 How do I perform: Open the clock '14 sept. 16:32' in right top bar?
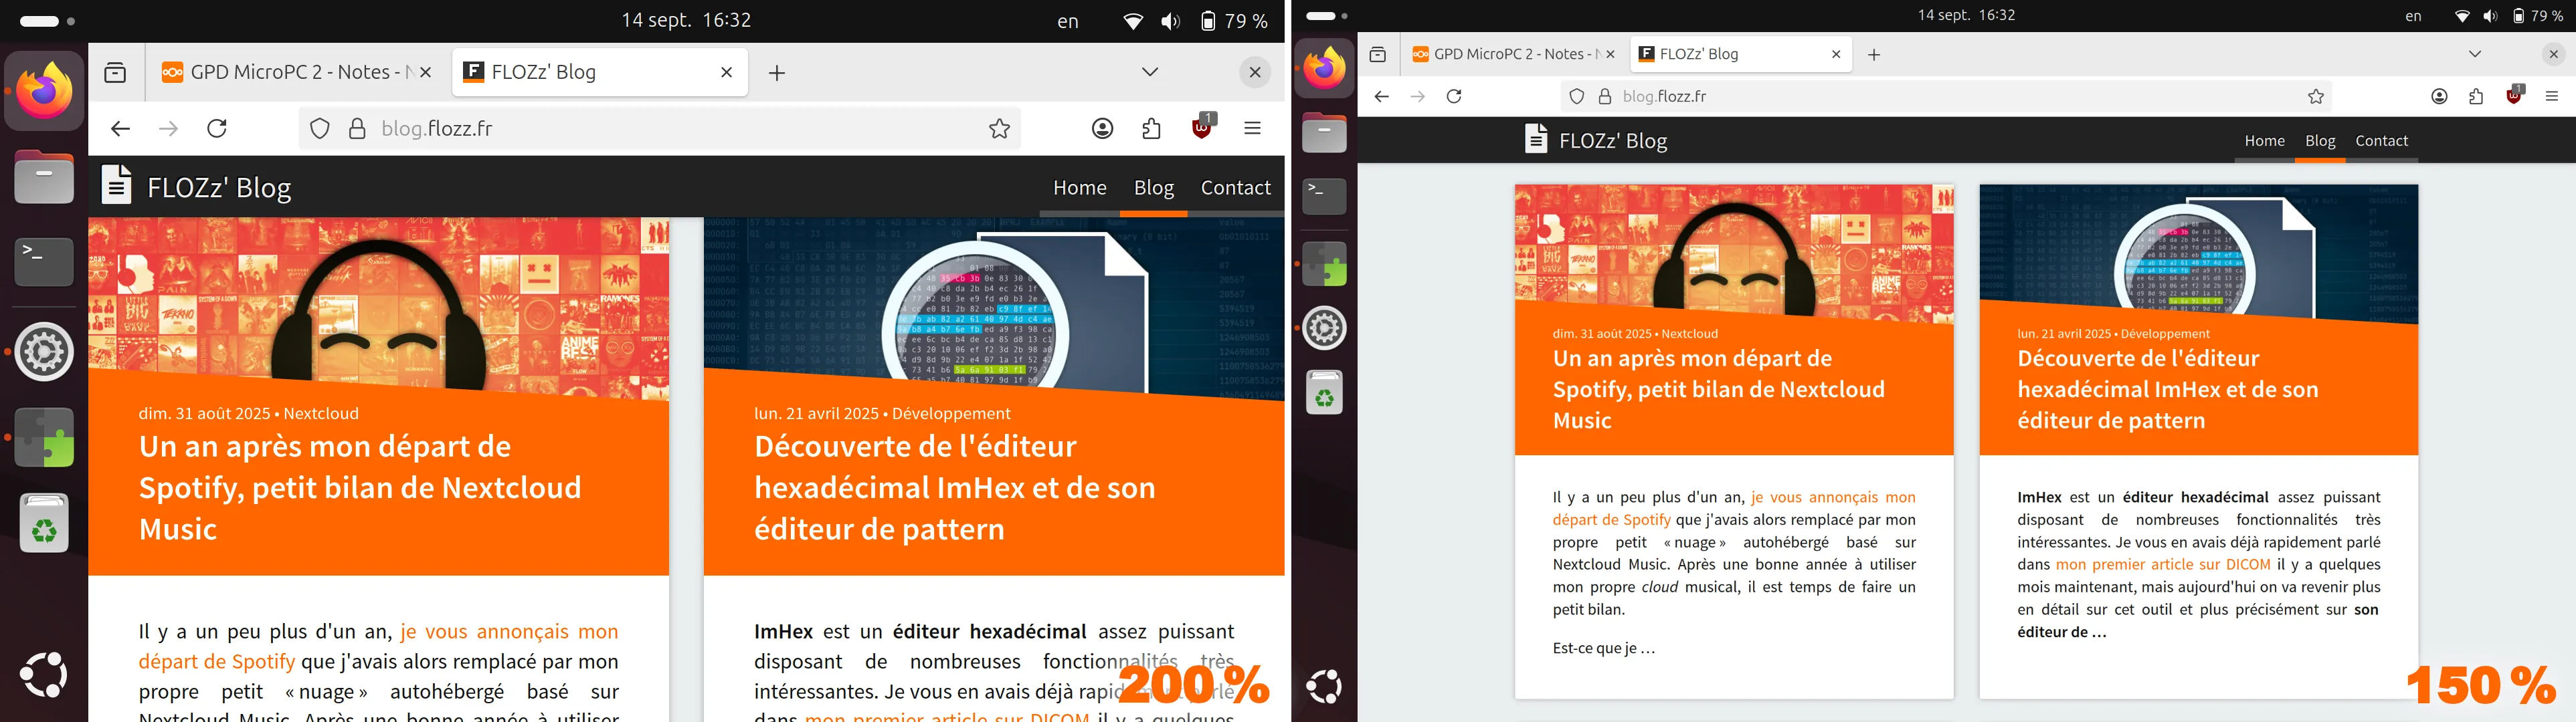click(1966, 16)
